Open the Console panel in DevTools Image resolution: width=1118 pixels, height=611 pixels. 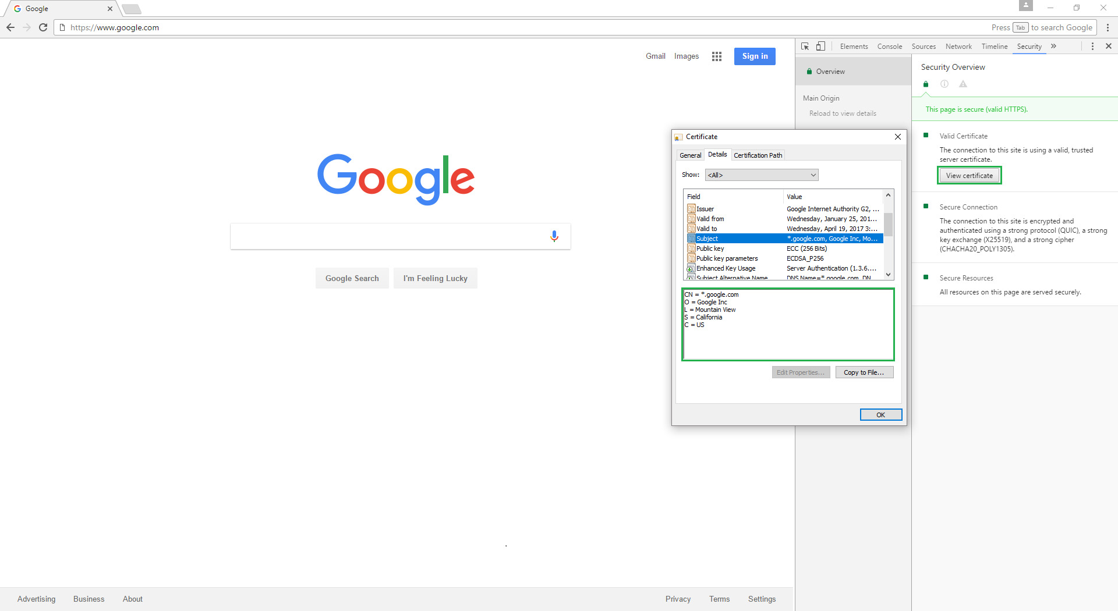click(889, 46)
